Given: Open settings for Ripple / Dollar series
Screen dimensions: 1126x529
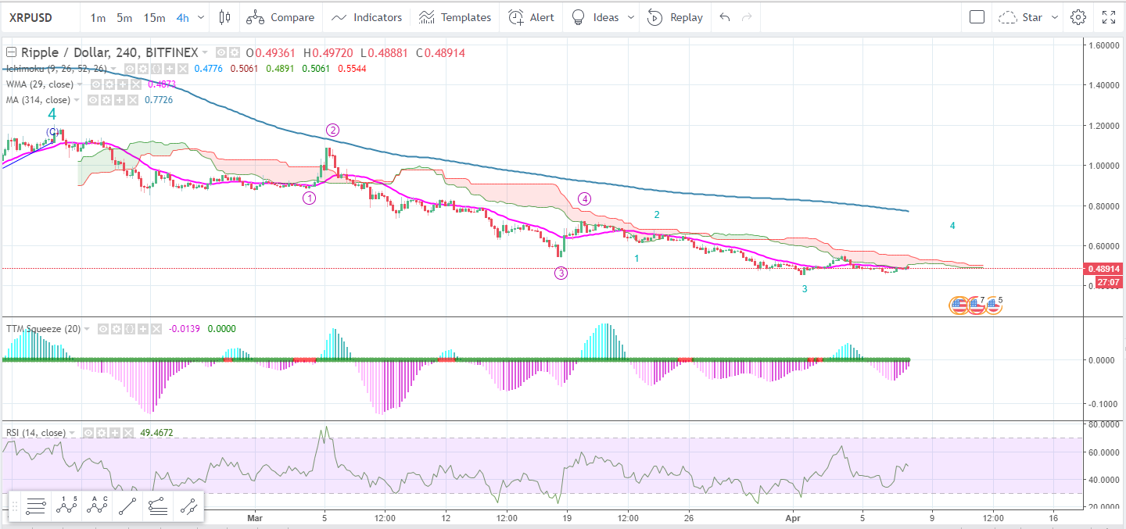Looking at the screenshot, I should 235,53.
